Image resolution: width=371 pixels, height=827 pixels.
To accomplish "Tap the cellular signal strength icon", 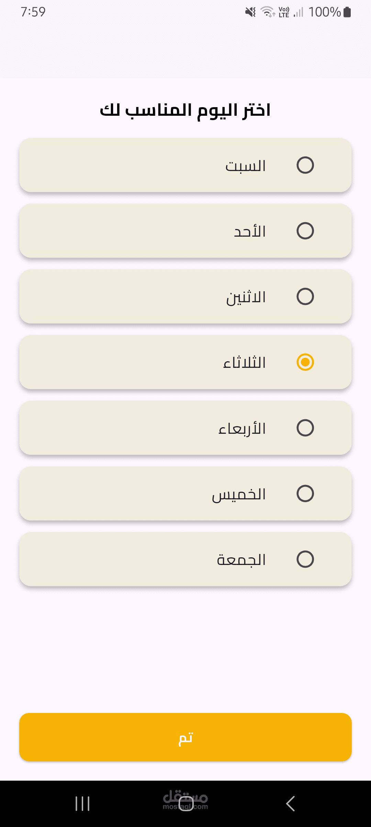I will tap(299, 12).
